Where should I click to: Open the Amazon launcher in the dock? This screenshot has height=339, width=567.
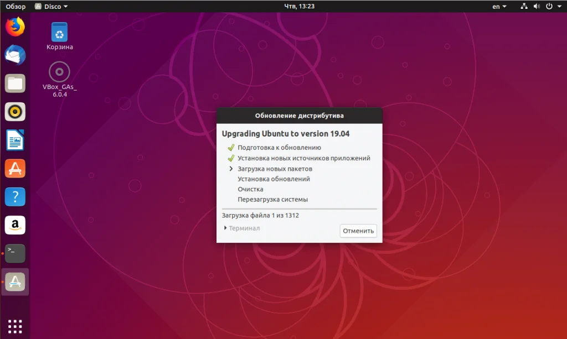click(15, 225)
